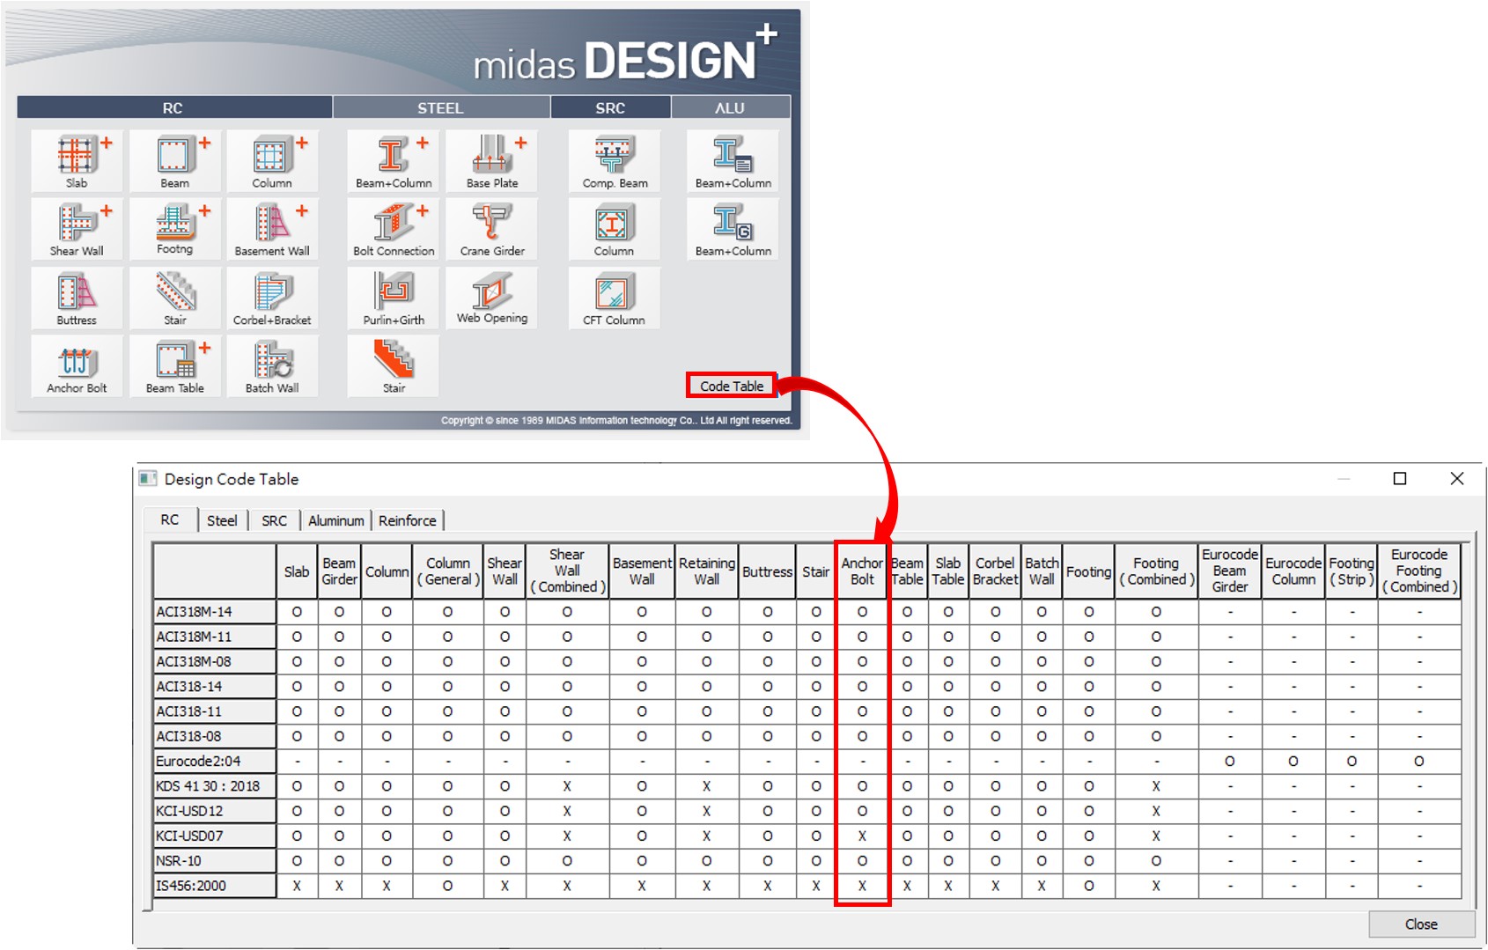
Task: Maximize the Design Code Table window
Action: coord(1400,478)
